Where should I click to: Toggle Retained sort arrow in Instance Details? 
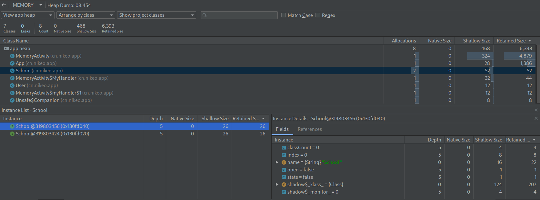[x=534, y=140]
